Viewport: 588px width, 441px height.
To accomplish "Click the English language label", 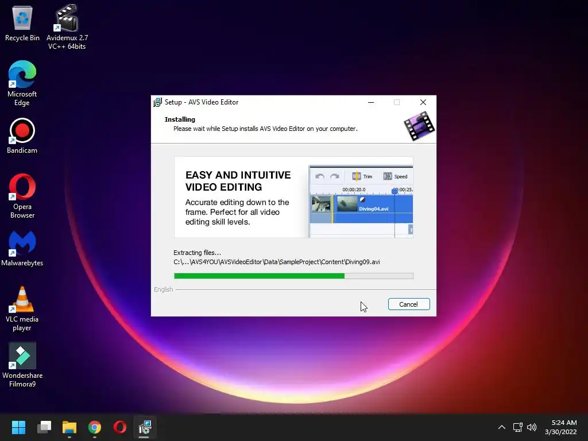I will 164,289.
